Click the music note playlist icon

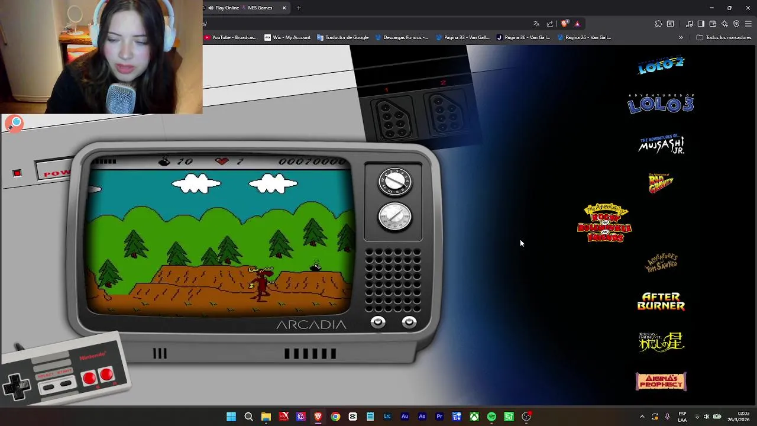(x=689, y=24)
